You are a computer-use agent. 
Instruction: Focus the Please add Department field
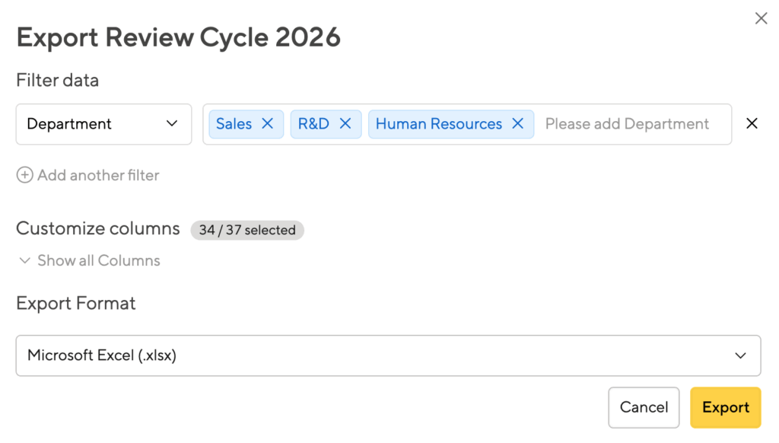point(627,124)
